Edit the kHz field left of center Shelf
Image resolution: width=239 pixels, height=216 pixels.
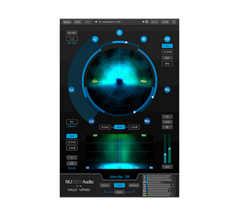[105, 127]
